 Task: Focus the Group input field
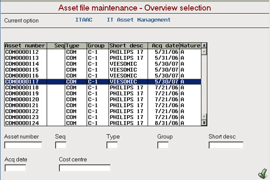[x=163, y=145]
